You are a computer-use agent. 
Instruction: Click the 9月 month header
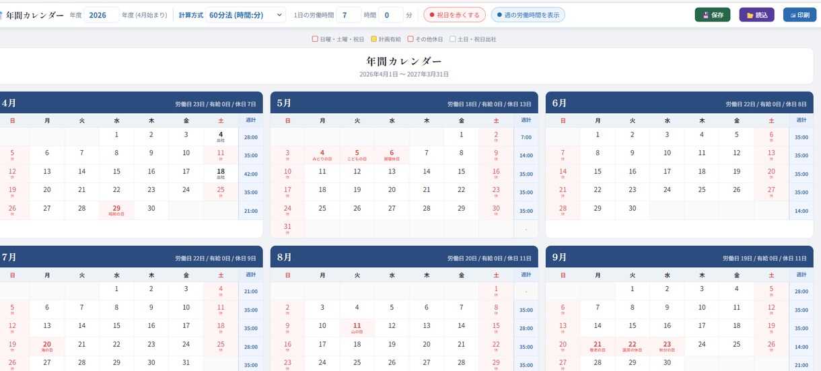[x=559, y=257]
